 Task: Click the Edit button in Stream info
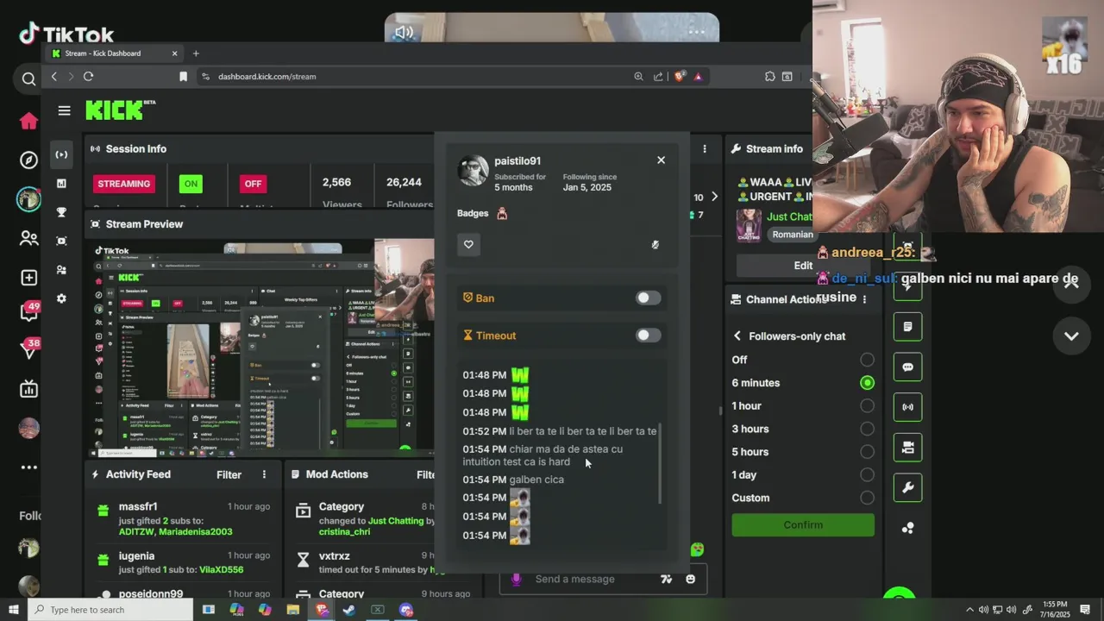pos(803,265)
